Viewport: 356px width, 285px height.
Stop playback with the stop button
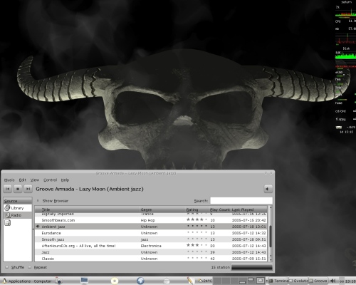pyautogui.click(x=18, y=189)
